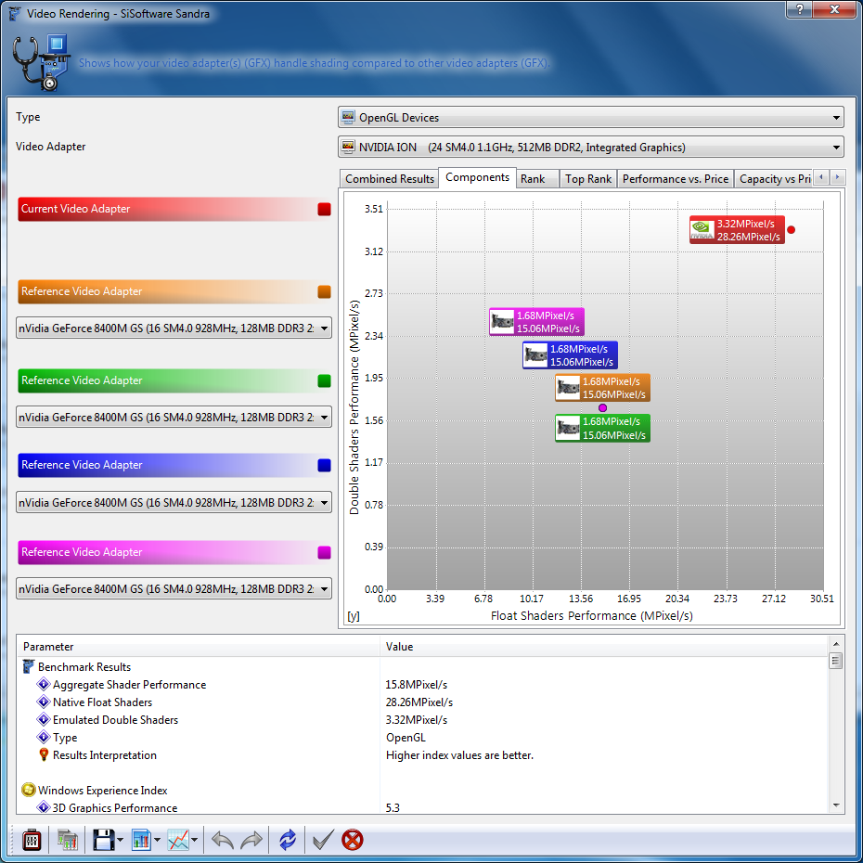Click the copy chart results toolbar icon

coord(67,841)
